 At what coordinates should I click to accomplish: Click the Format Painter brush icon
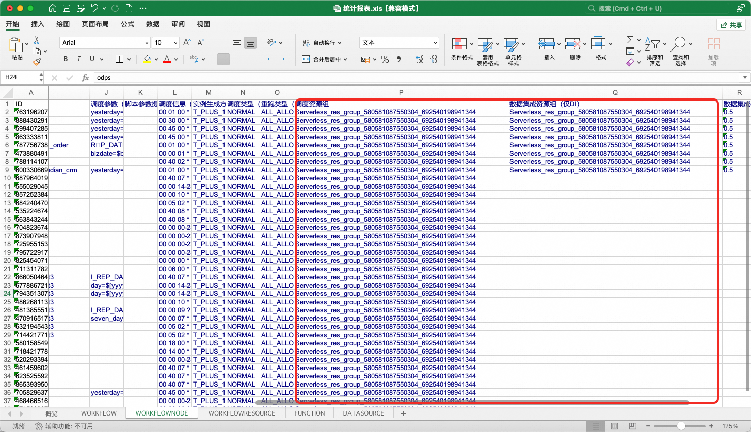[37, 62]
